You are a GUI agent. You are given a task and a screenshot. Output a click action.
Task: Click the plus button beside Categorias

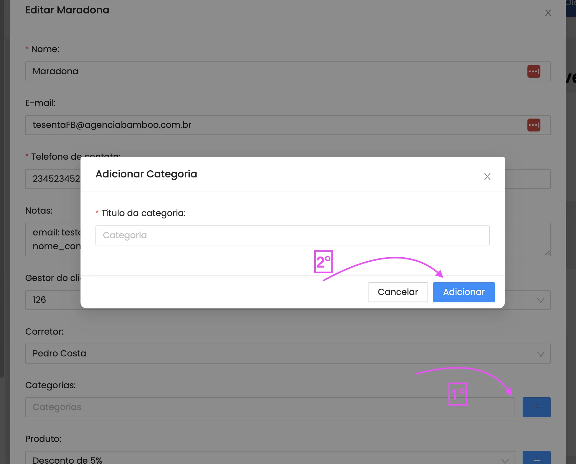click(537, 407)
